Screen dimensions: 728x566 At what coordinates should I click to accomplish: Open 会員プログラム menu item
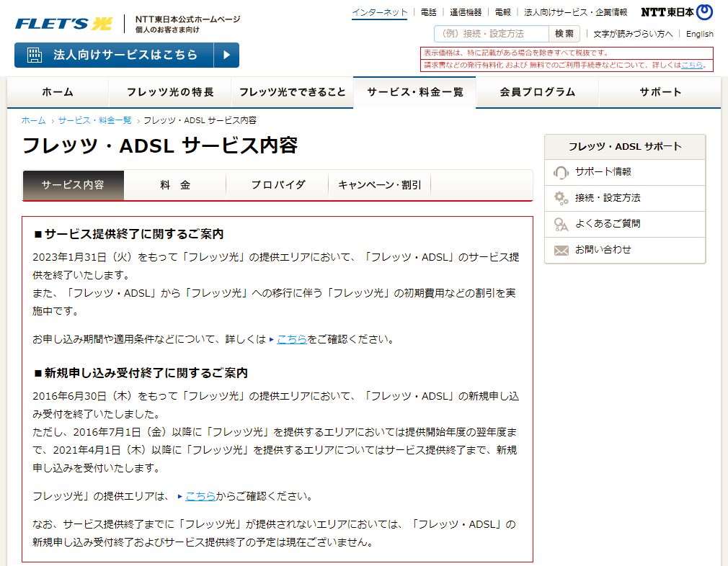click(x=537, y=92)
